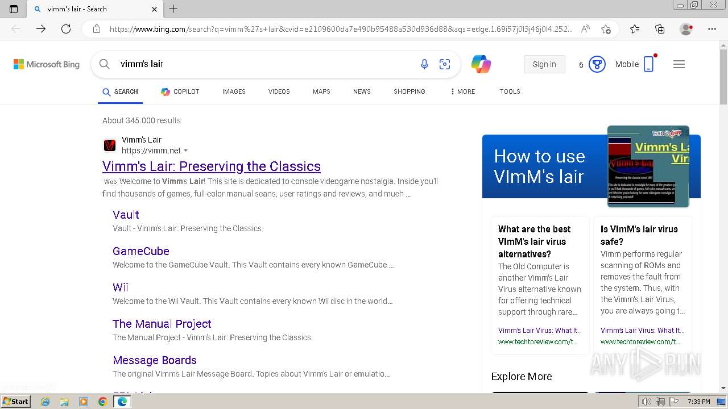Click the system tray Action Center flag
The image size is (728, 409).
[674, 402]
